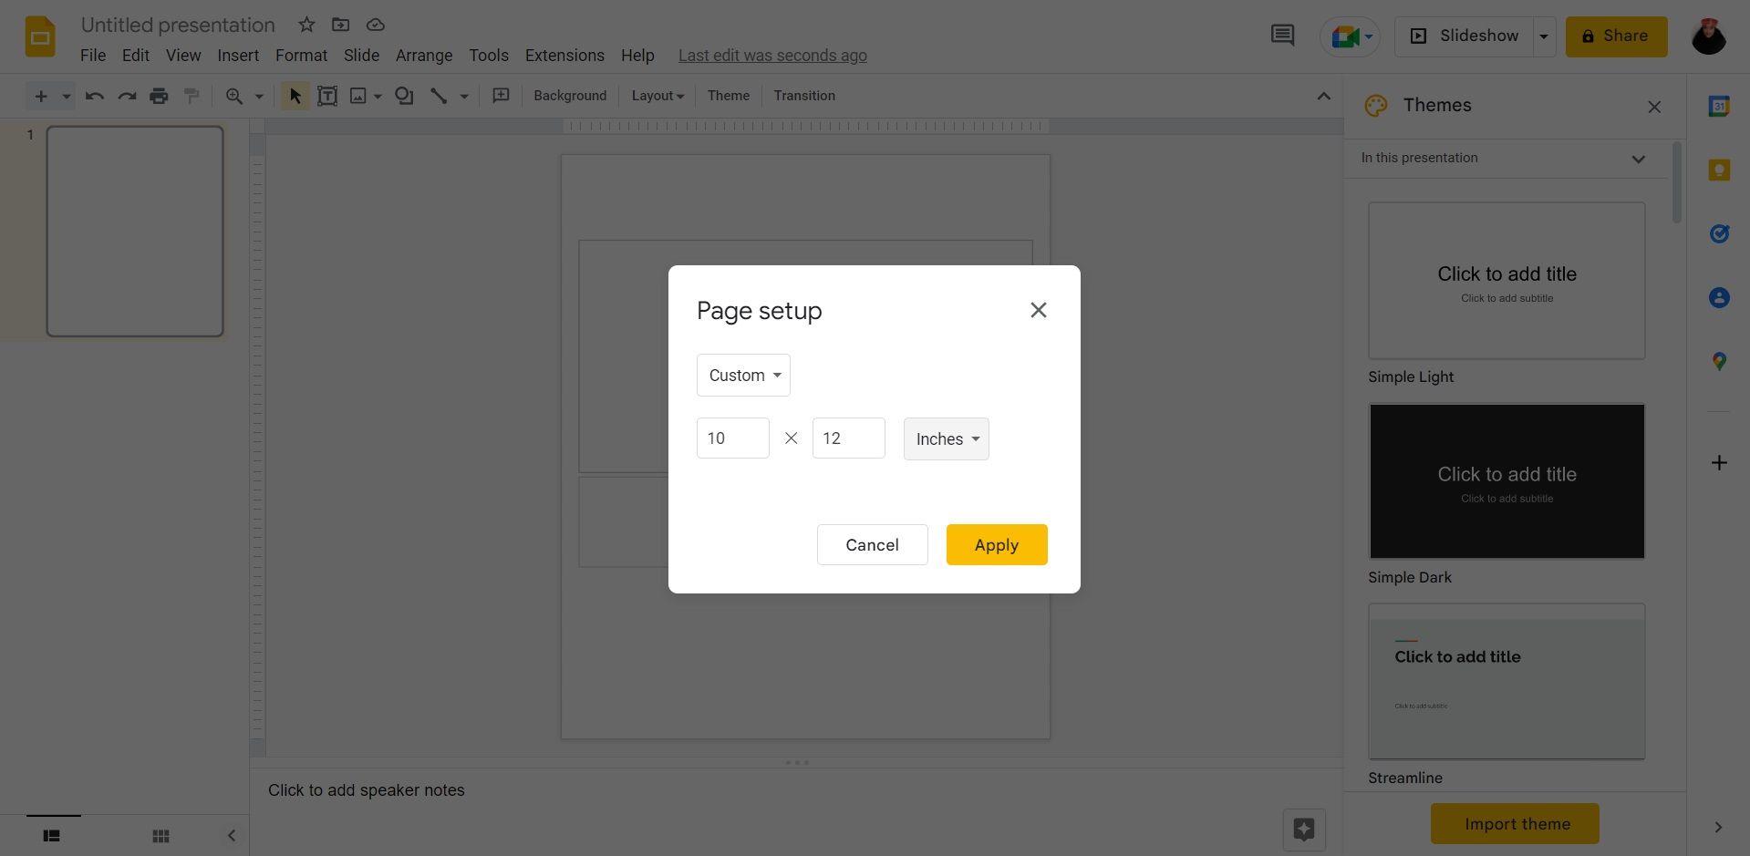Open the Inches unit dropdown
The height and width of the screenshot is (856, 1750).
[x=946, y=438]
